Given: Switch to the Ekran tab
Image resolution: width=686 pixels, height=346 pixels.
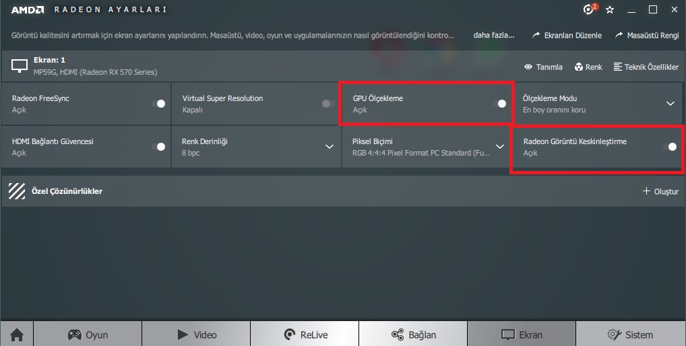Looking at the screenshot, I should click(x=522, y=335).
